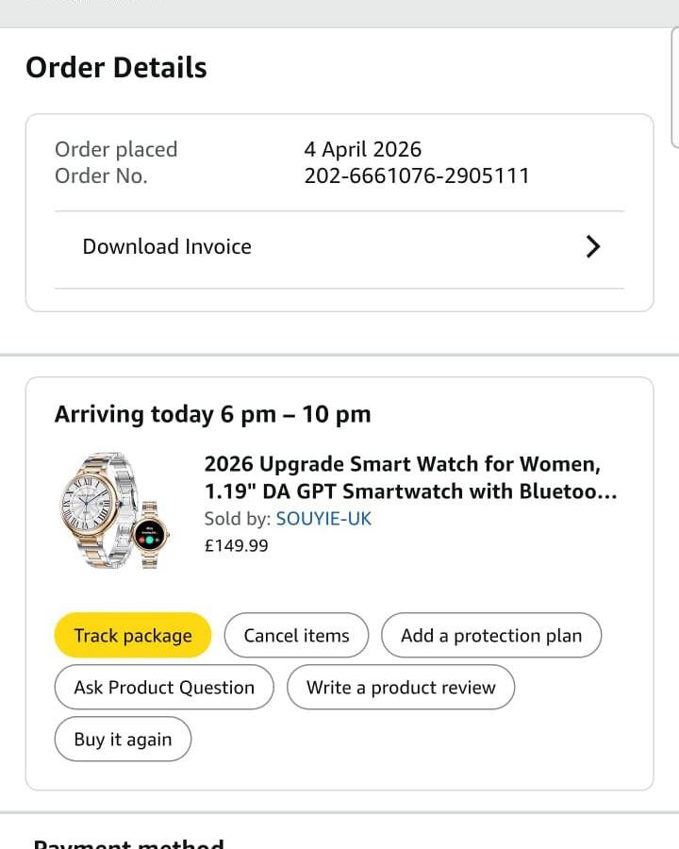
Task: Tap the Buy it again button
Action: click(x=123, y=739)
